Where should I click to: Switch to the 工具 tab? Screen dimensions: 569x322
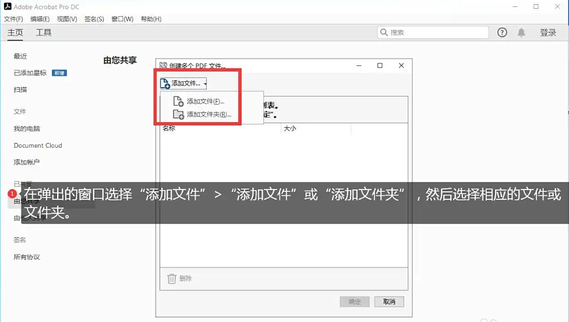44,33
